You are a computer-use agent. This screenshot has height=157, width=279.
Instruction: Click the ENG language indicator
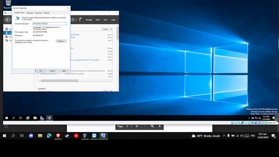(x=253, y=136)
